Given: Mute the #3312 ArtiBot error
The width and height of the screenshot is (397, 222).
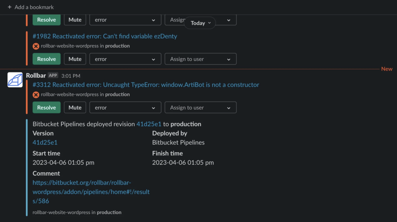Looking at the screenshot, I should point(75,107).
